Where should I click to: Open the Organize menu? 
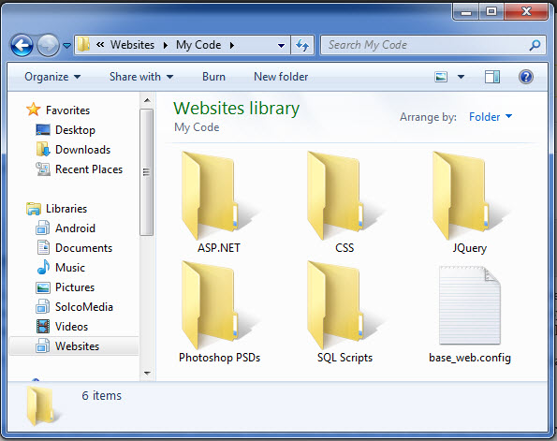coord(52,77)
